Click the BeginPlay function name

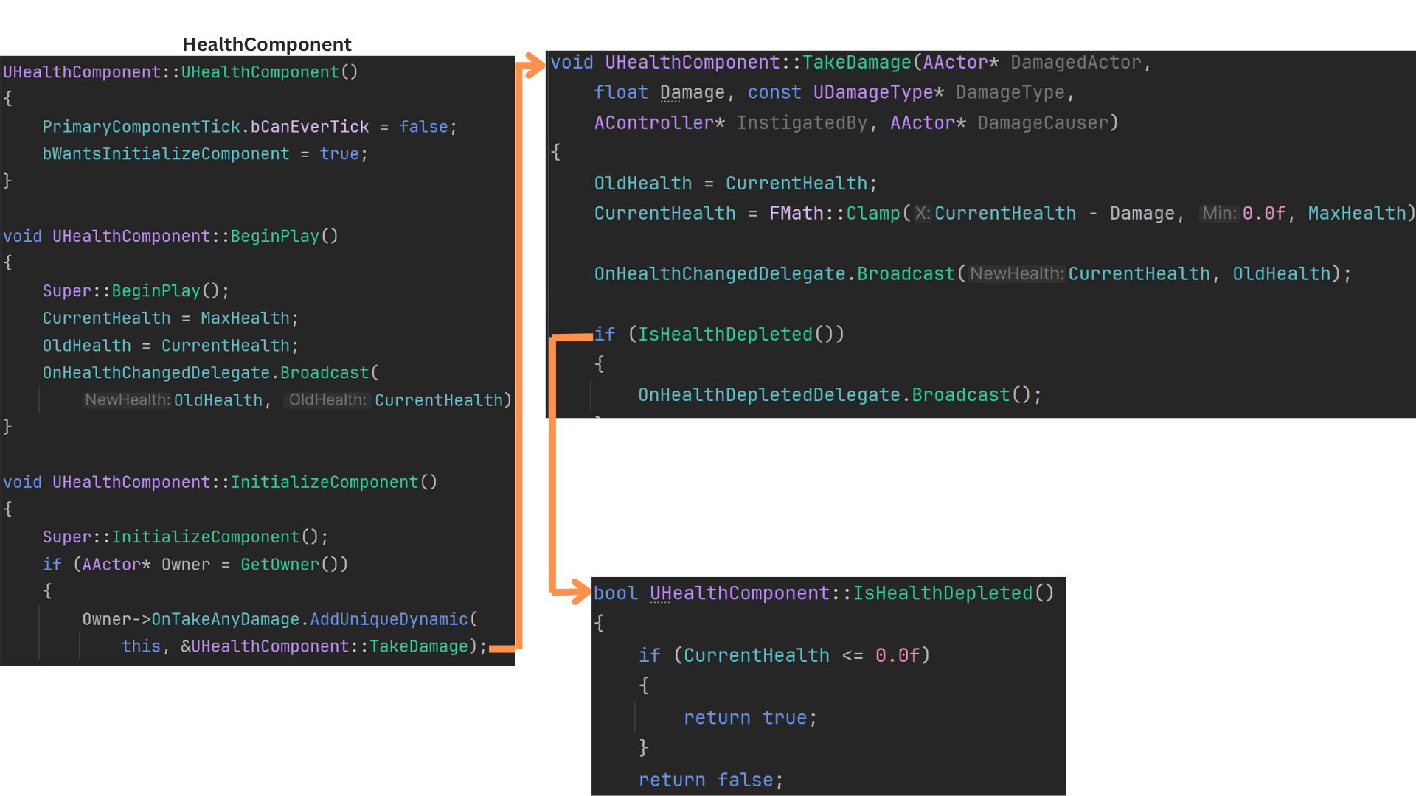point(274,237)
